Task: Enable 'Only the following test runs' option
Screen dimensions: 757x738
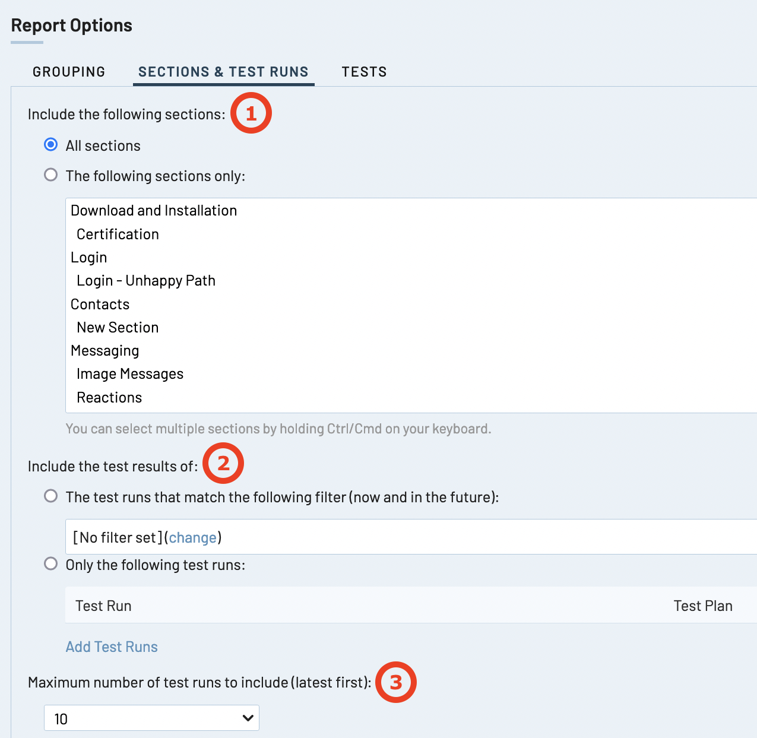Action: (x=51, y=564)
